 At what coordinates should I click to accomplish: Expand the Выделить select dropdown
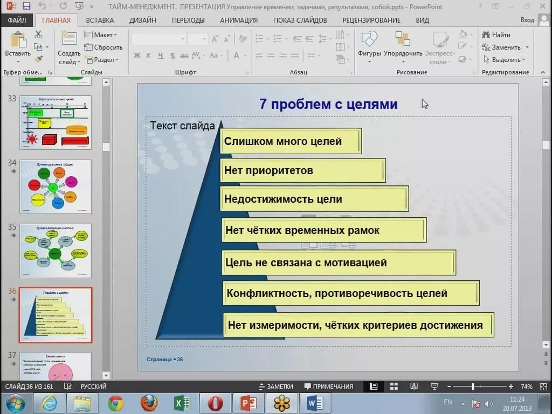(504, 59)
